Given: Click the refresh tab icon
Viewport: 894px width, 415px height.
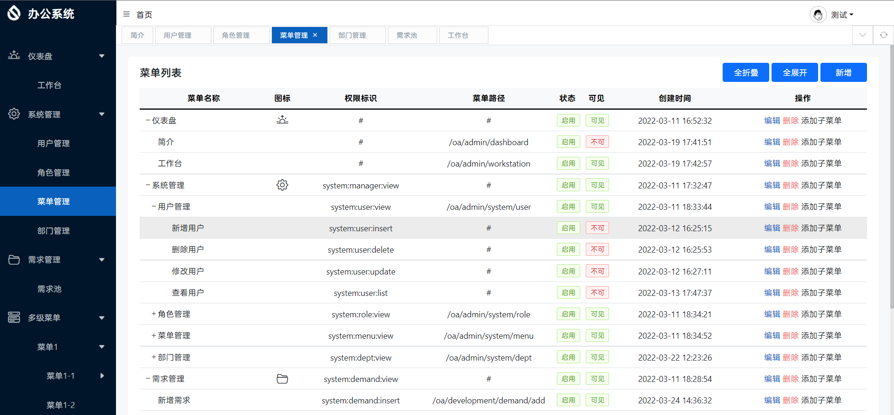Looking at the screenshot, I should [883, 35].
